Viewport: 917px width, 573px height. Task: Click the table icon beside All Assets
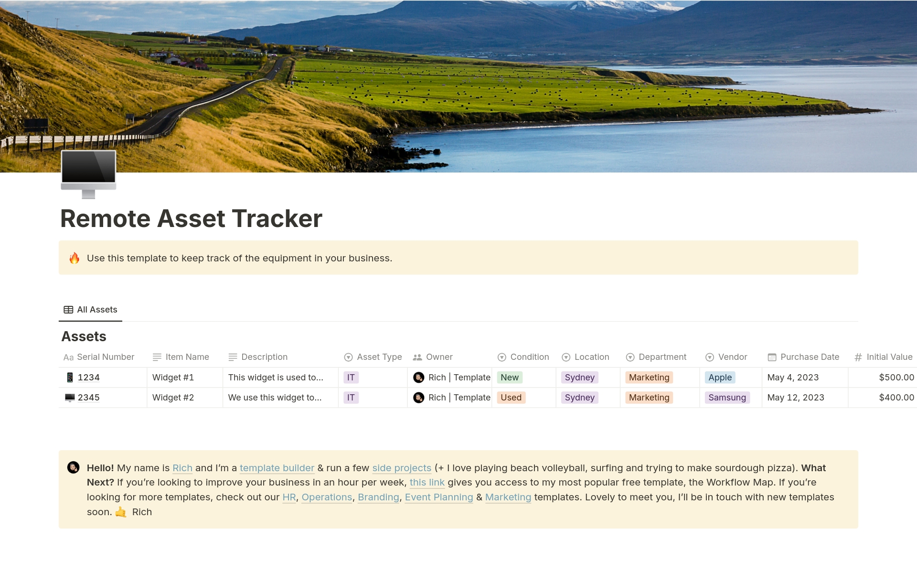(68, 309)
